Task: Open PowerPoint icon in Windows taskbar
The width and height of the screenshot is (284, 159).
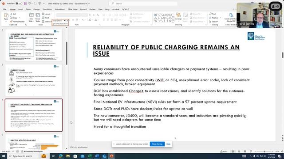Action: (111, 156)
